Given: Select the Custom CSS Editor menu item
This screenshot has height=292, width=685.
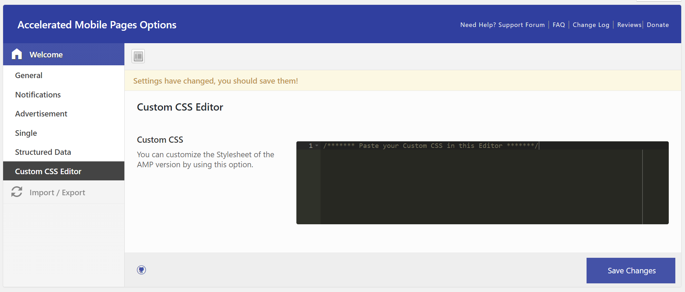Looking at the screenshot, I should pyautogui.click(x=64, y=171).
